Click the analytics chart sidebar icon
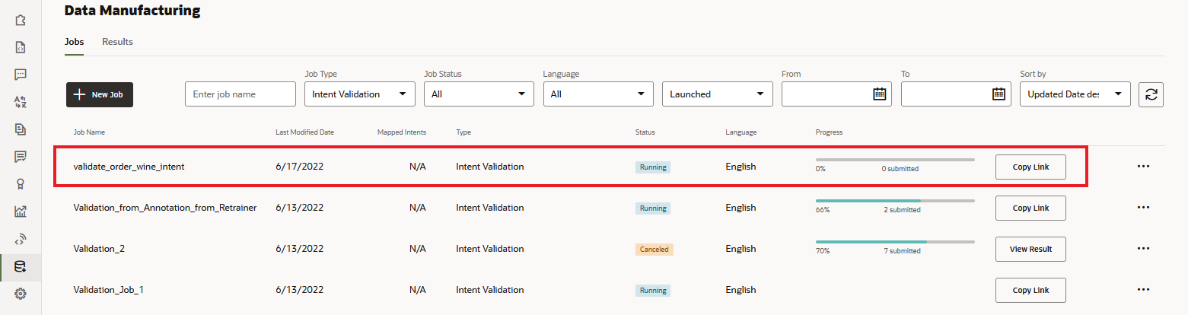 pyautogui.click(x=21, y=212)
